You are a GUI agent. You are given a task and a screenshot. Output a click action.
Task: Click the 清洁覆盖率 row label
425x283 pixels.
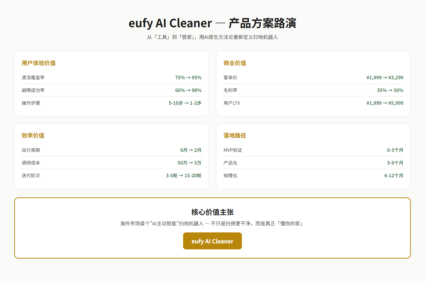(33, 77)
